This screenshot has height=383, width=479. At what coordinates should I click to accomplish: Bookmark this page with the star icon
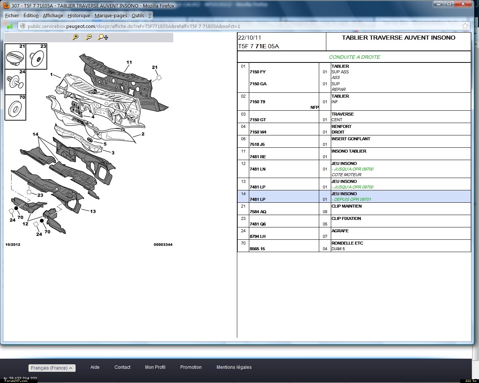tap(465, 26)
